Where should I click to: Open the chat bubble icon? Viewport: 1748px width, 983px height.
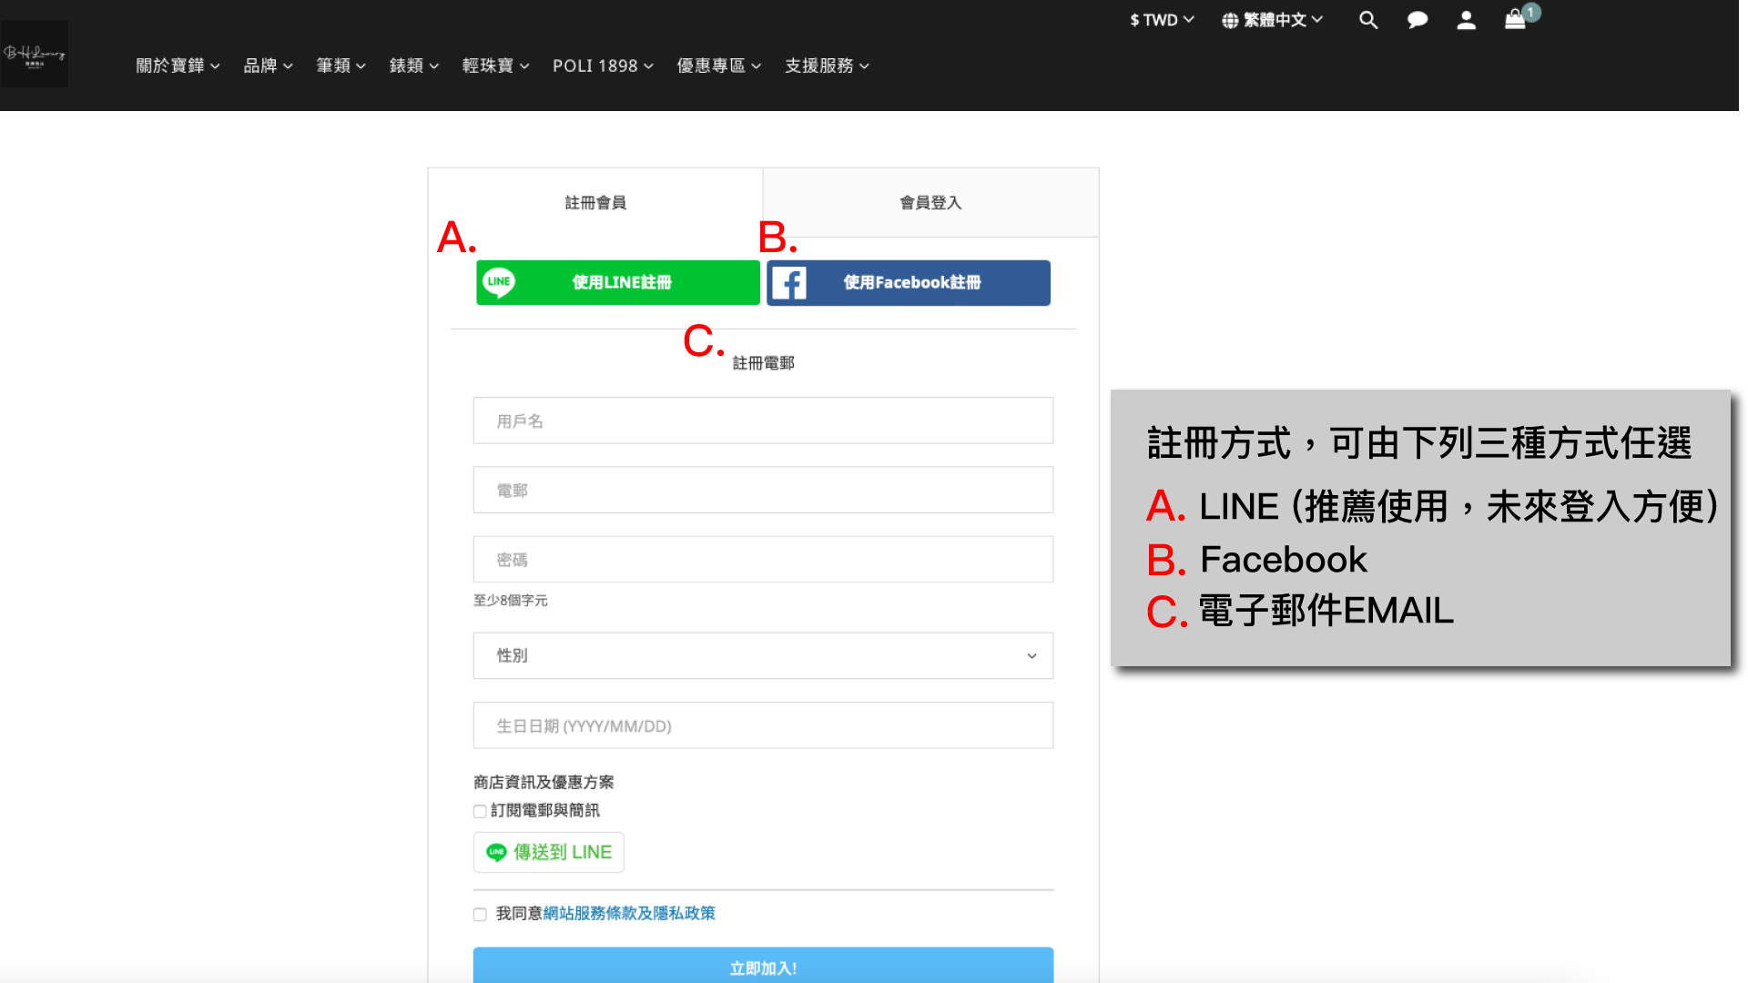(x=1417, y=20)
